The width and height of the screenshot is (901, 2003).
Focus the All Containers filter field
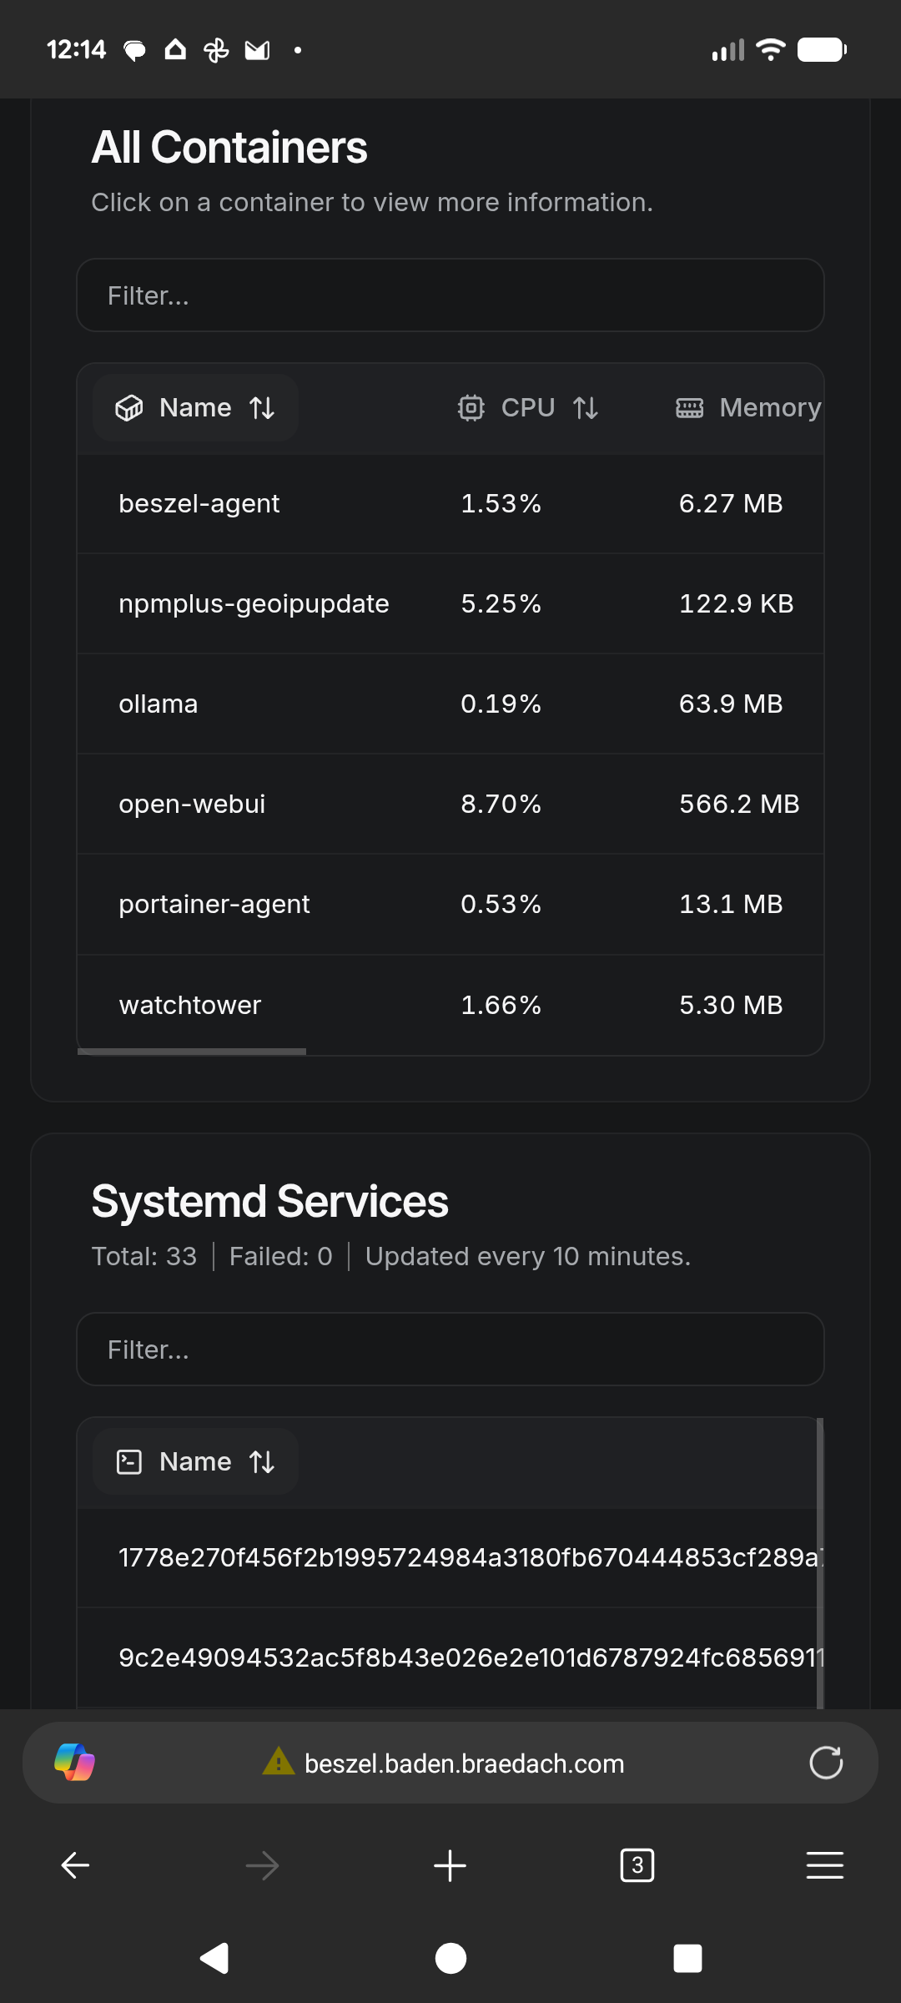coord(450,295)
